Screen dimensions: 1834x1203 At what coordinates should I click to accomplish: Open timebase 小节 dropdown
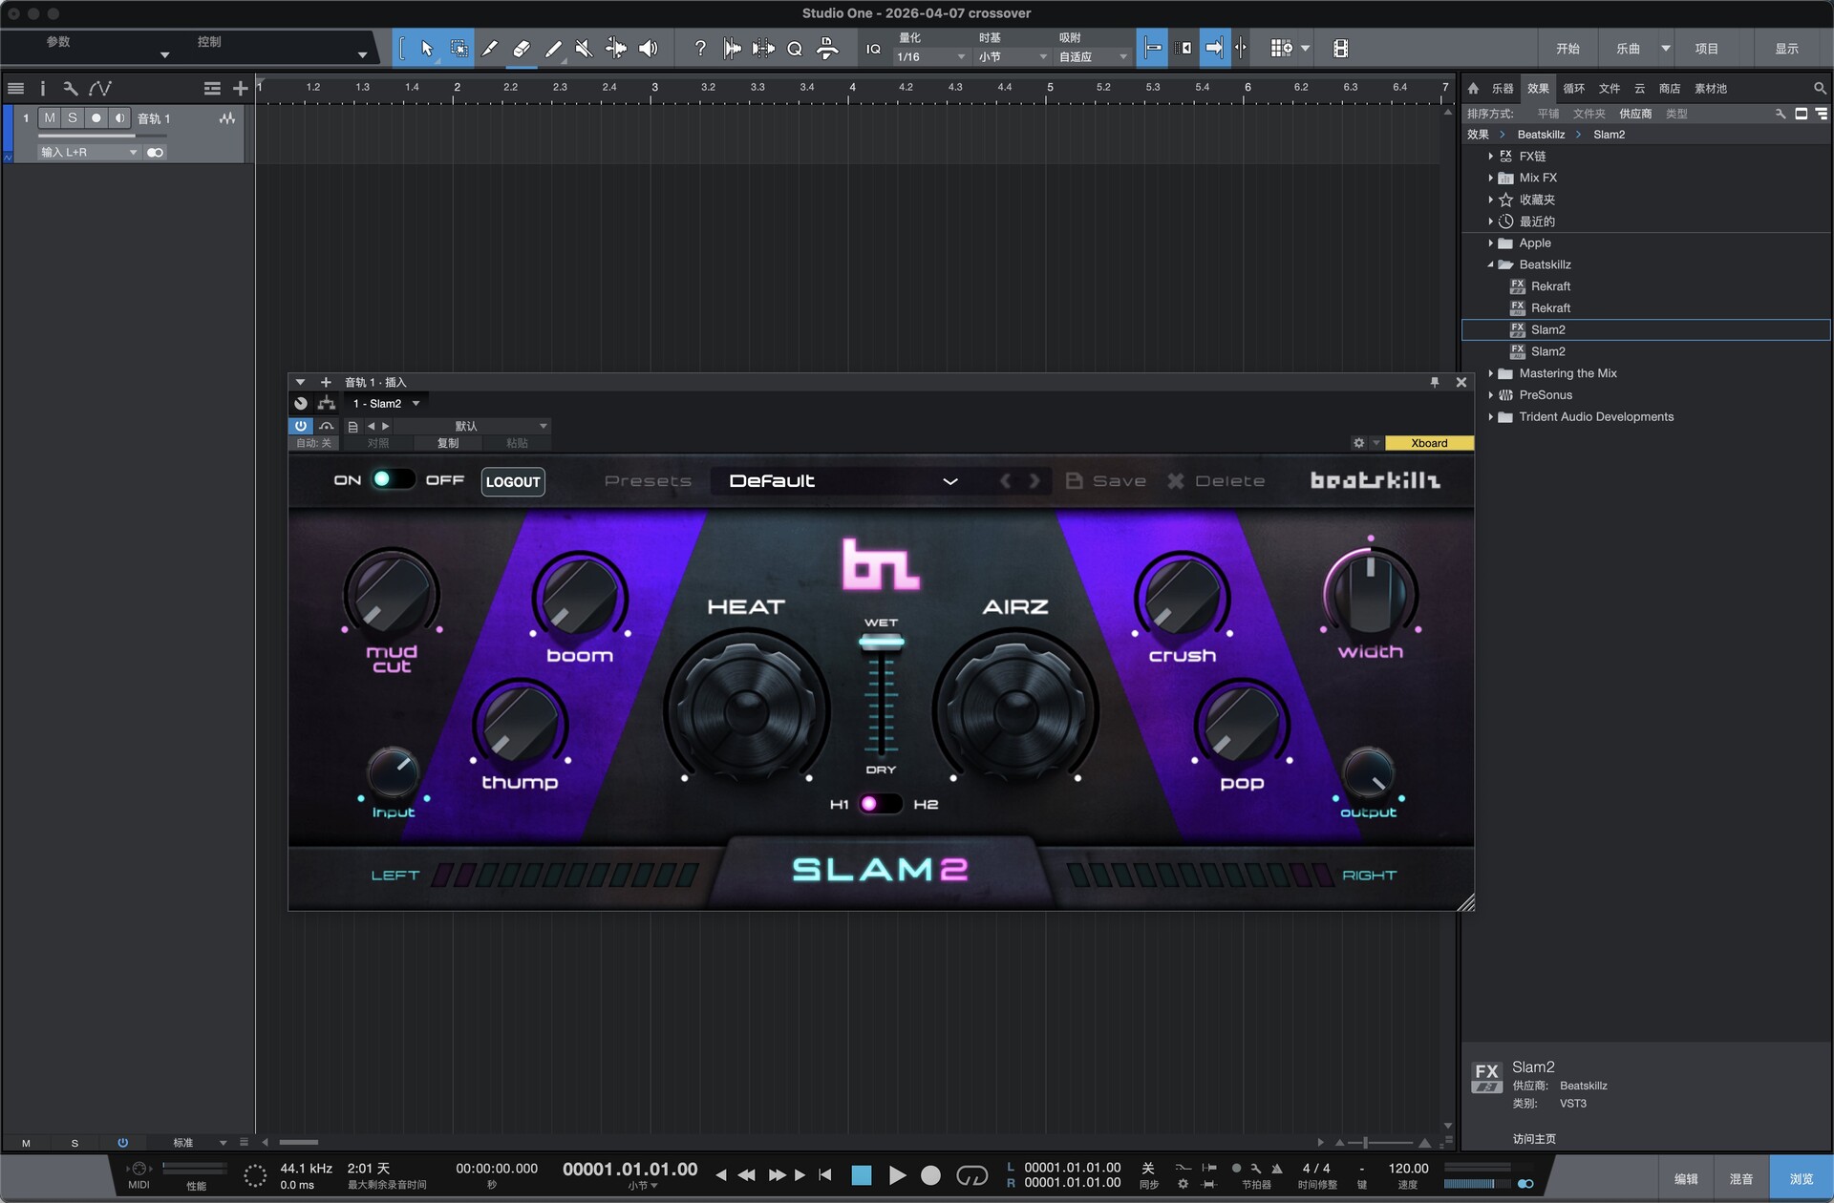[x=1012, y=57]
